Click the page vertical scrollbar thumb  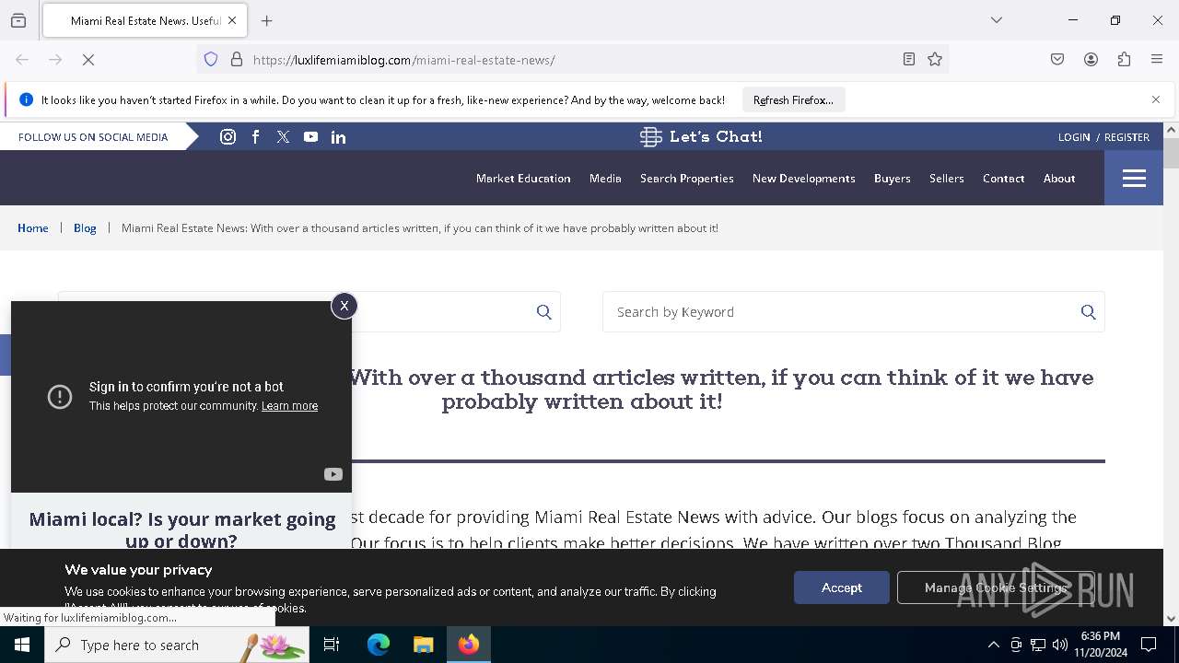click(1171, 153)
